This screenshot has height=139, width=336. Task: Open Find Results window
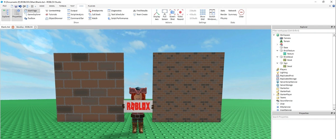tap(140, 11)
